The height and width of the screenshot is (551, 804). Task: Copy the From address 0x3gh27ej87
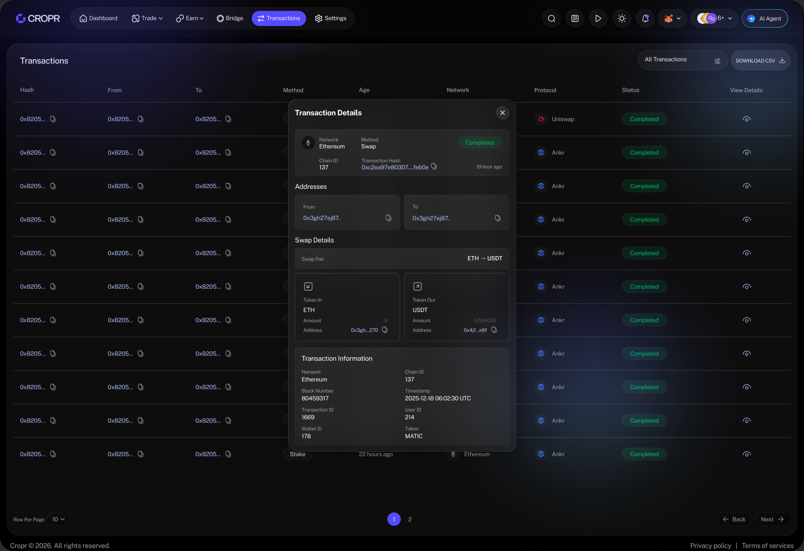[x=388, y=218]
